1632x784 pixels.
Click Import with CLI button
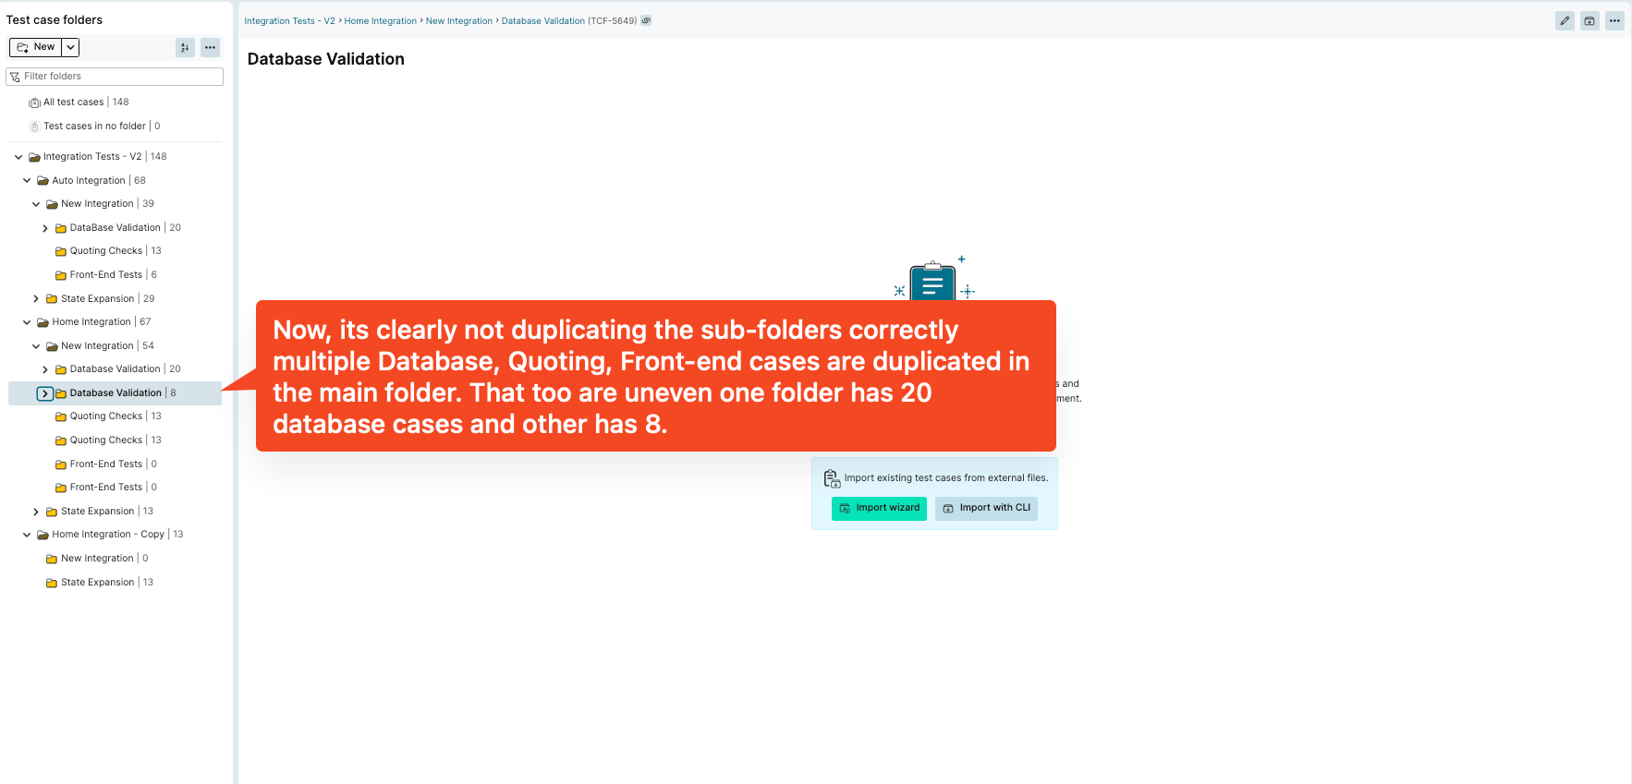click(986, 509)
